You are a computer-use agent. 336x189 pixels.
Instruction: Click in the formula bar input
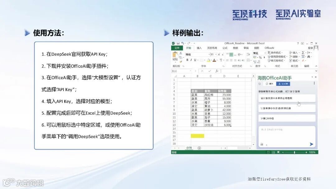268,71
